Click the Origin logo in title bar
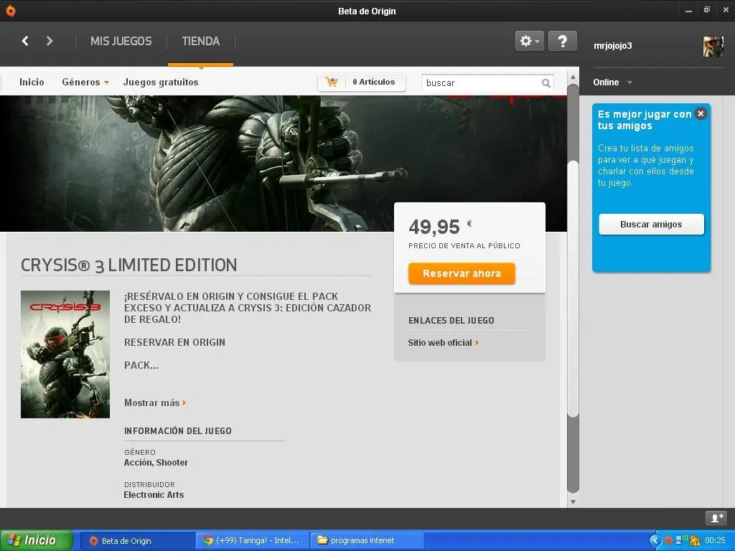Image resolution: width=735 pixels, height=551 pixels. point(11,10)
